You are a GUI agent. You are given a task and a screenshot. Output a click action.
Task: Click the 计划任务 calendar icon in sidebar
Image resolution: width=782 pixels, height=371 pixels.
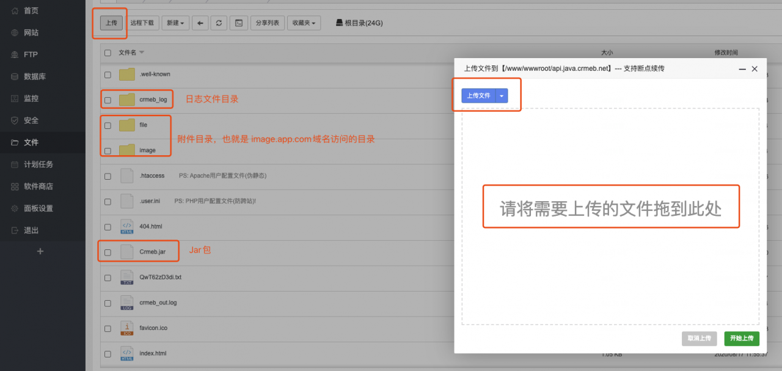pyautogui.click(x=15, y=164)
